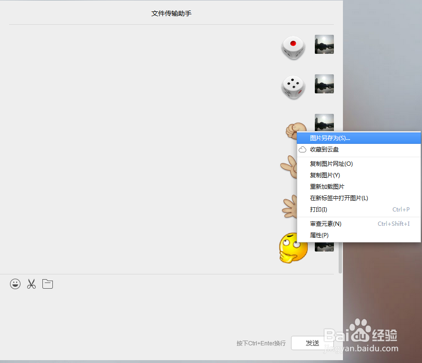Click the open palm paper hand sticker

point(290,206)
